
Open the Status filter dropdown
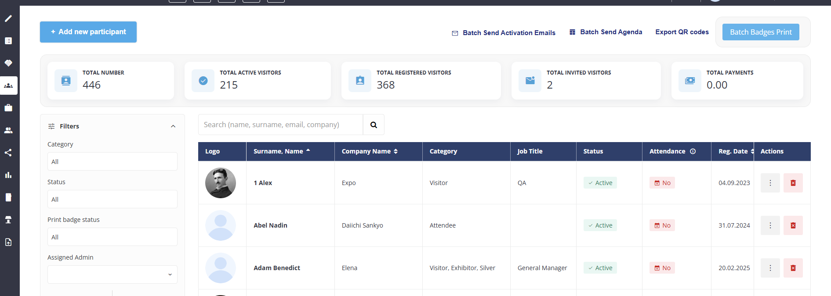pyautogui.click(x=112, y=199)
